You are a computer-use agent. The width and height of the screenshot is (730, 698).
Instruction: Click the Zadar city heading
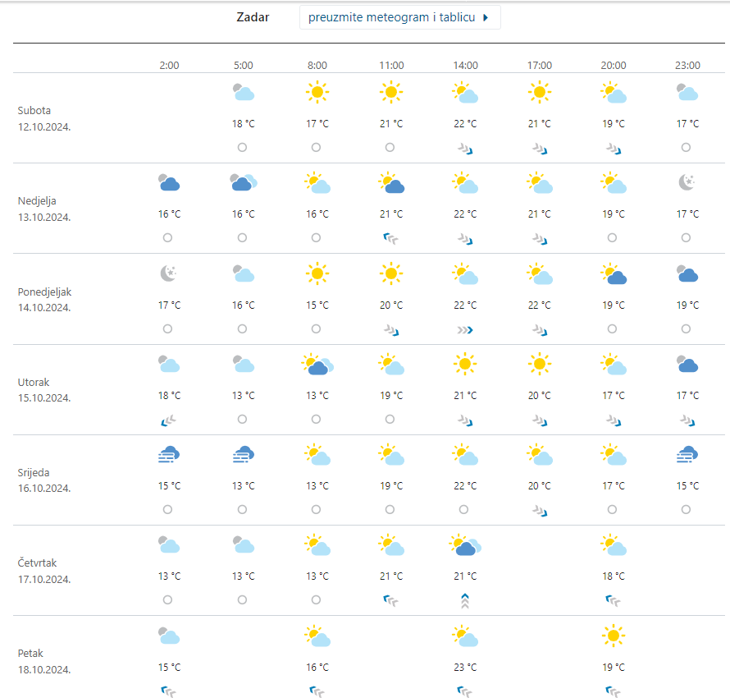coord(253,17)
